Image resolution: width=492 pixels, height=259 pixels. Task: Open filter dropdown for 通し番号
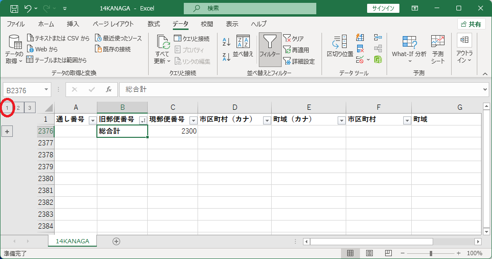(93, 121)
